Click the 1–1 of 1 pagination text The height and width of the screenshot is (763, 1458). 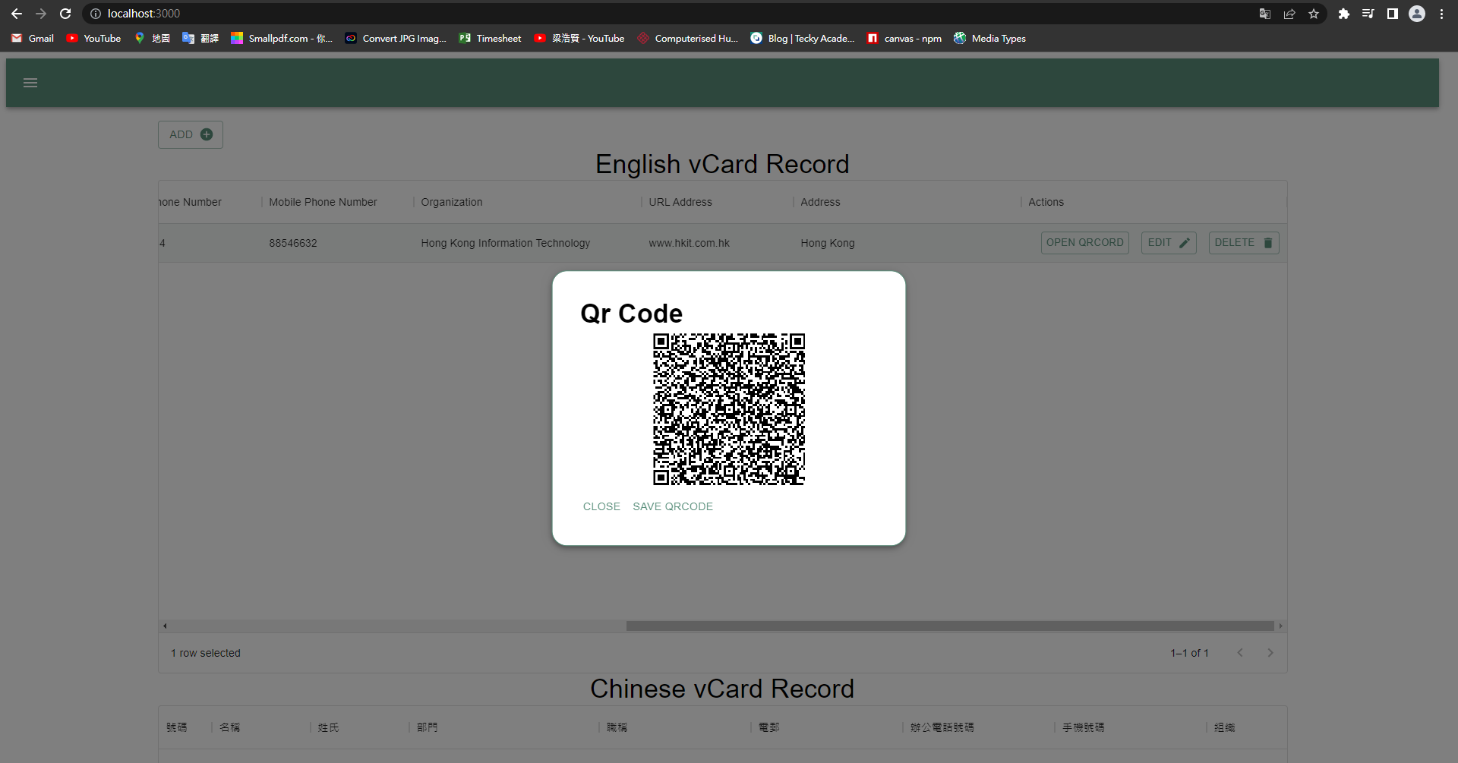[x=1189, y=653]
